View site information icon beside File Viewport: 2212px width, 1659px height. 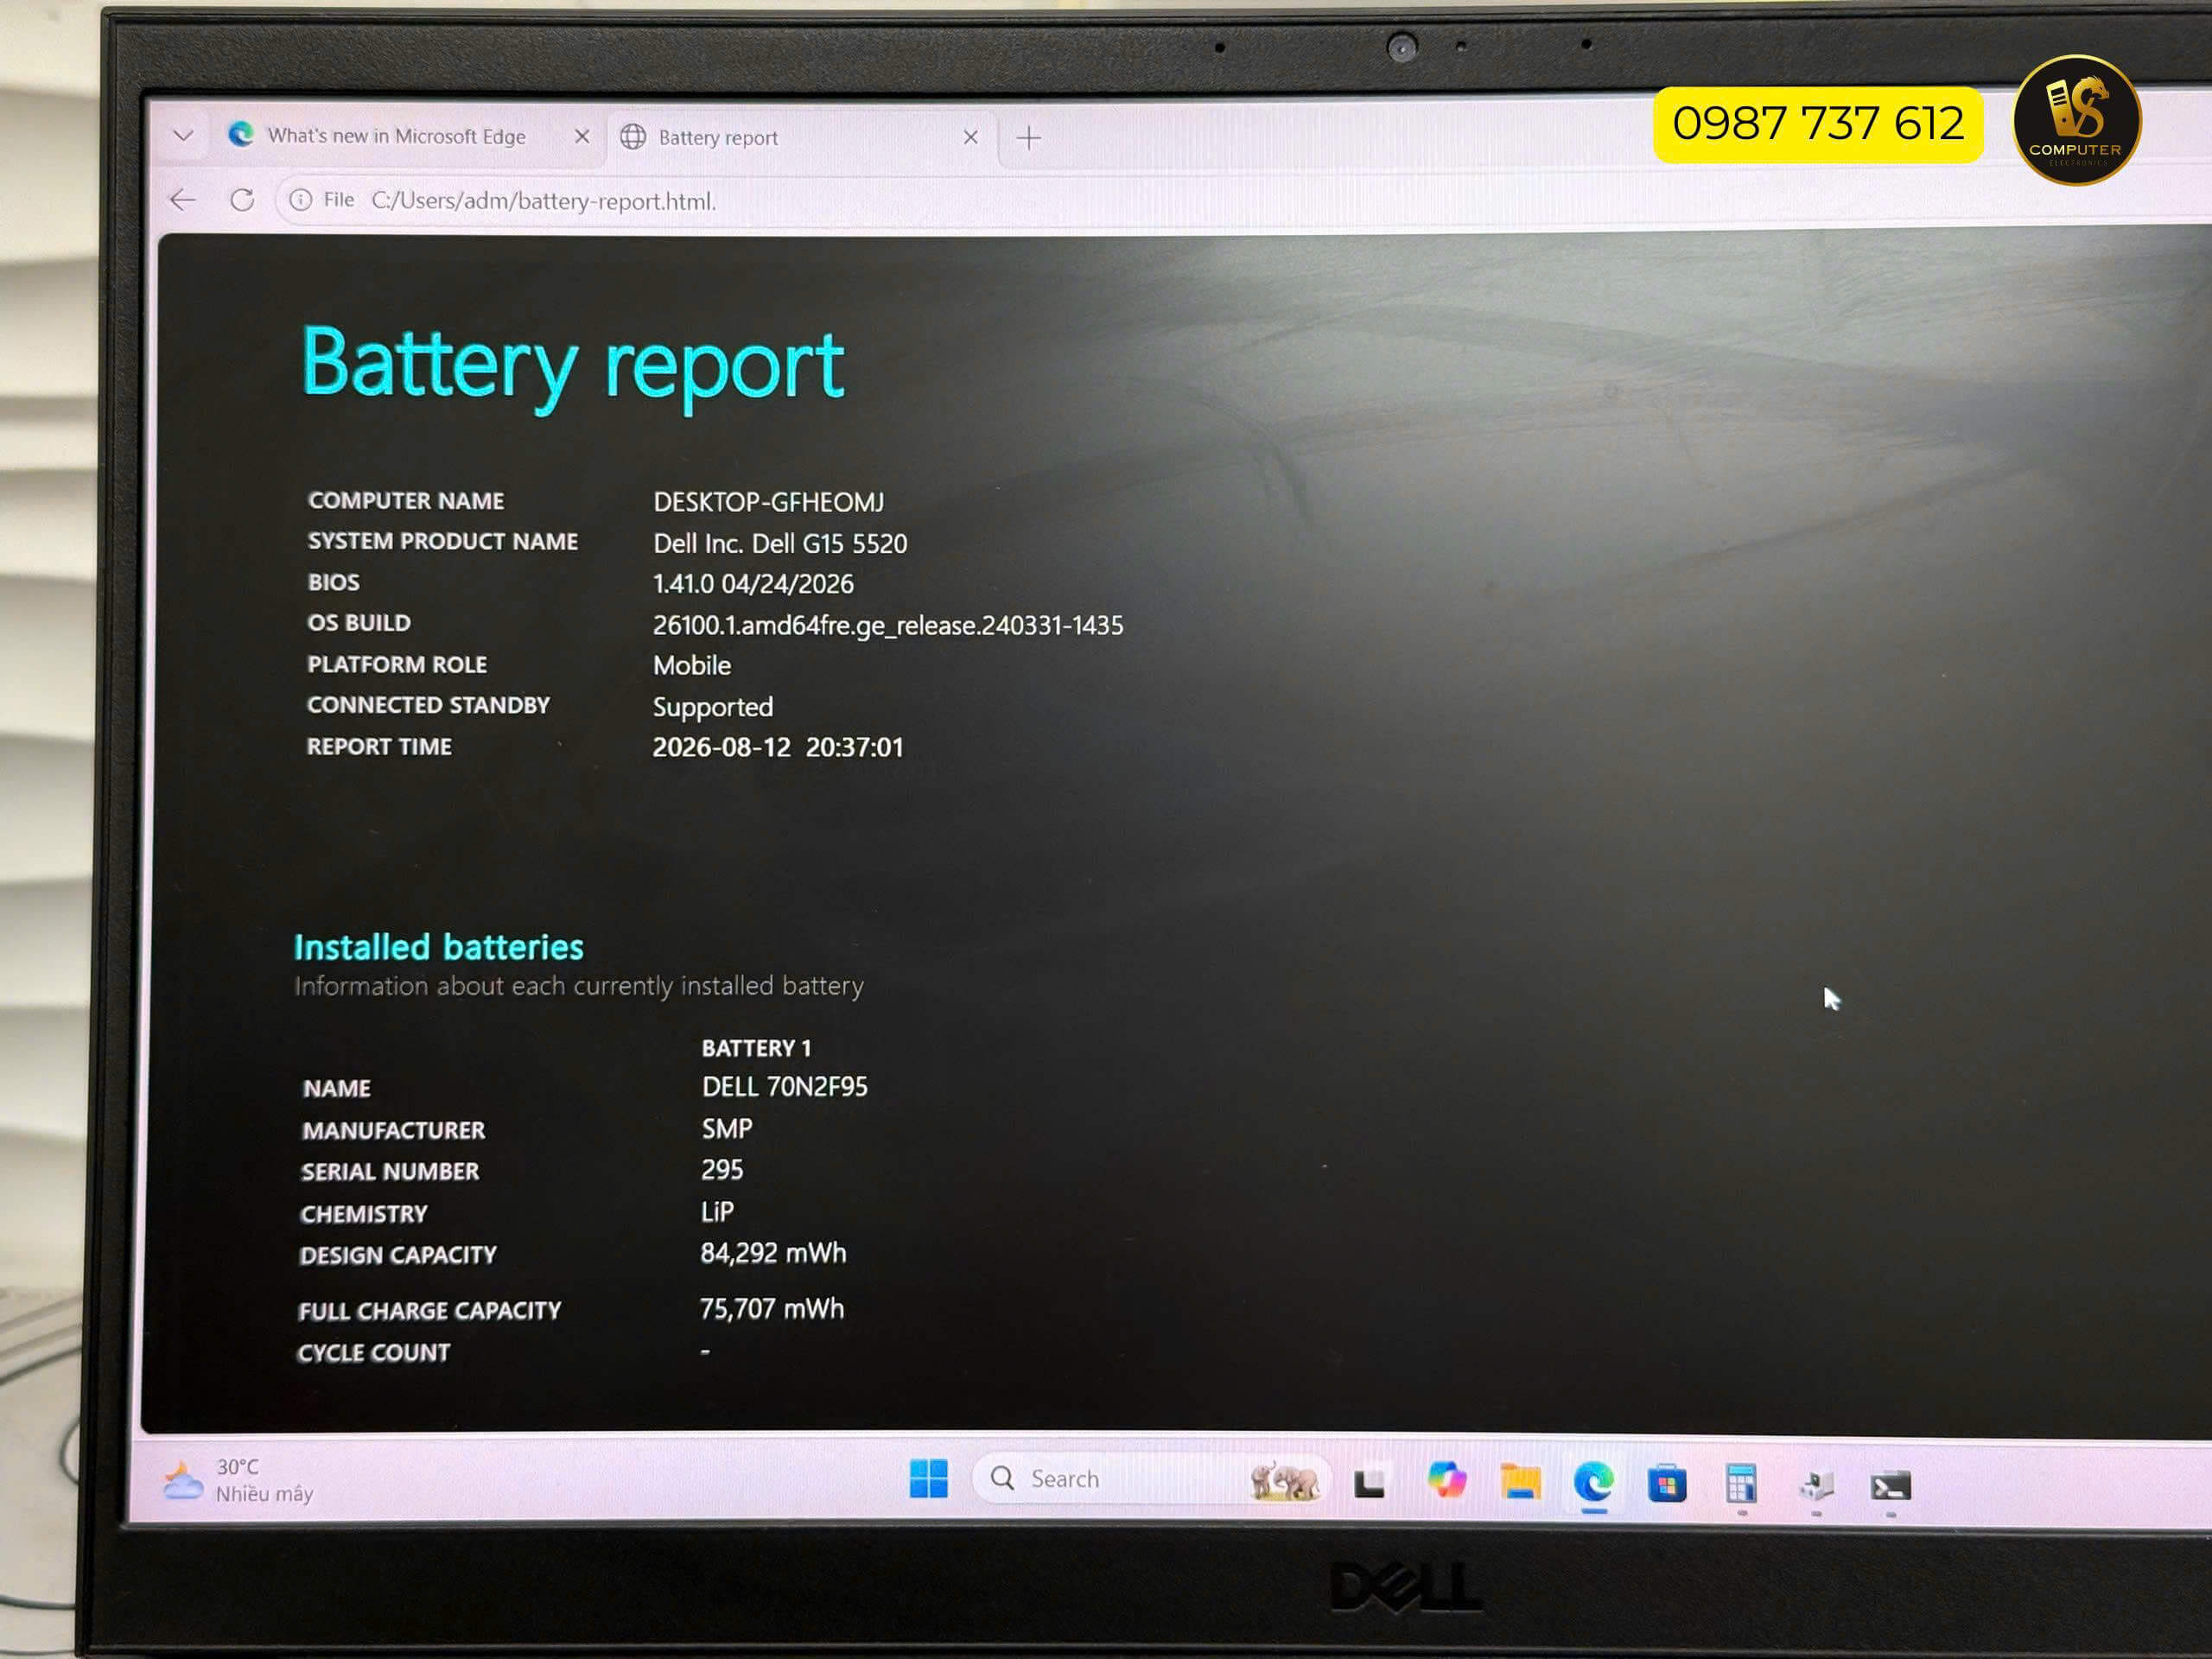pos(300,200)
